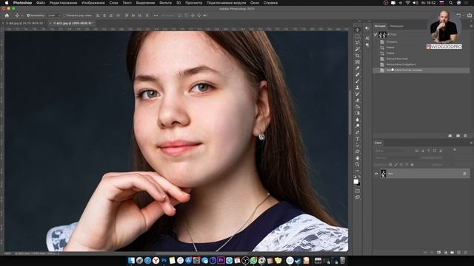Image resolution: width=474 pixels, height=266 pixels.
Task: Select the Dodge tool
Action: tap(357, 126)
